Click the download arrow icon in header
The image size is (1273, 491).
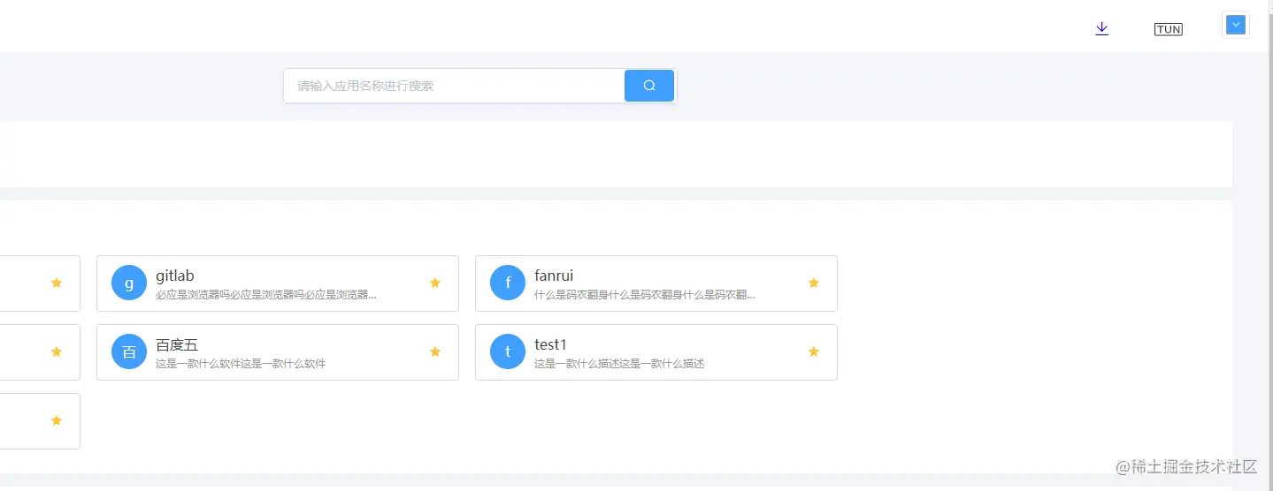[x=1101, y=28]
